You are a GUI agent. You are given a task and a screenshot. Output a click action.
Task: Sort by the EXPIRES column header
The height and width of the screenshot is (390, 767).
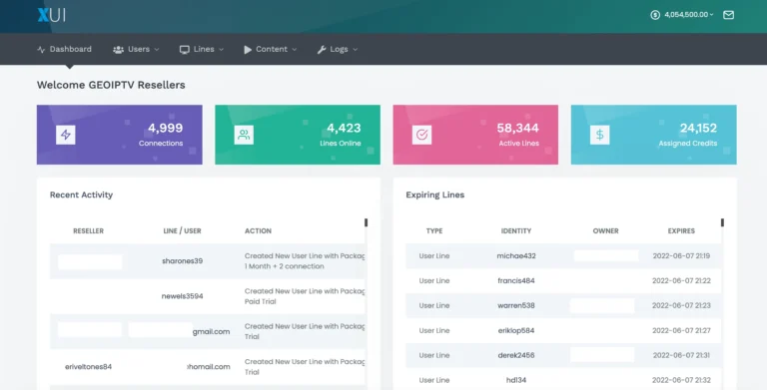pyautogui.click(x=681, y=230)
